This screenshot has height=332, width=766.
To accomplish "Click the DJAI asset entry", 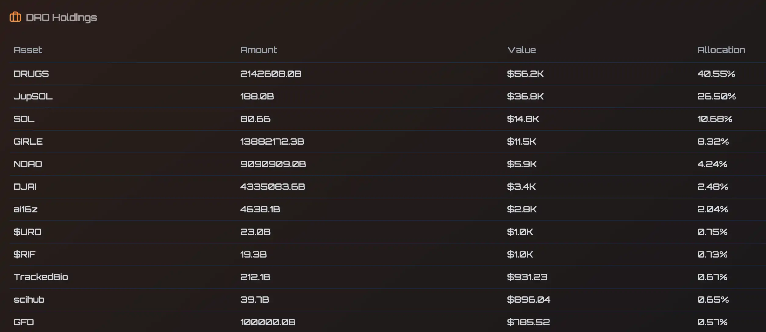I will pos(25,187).
